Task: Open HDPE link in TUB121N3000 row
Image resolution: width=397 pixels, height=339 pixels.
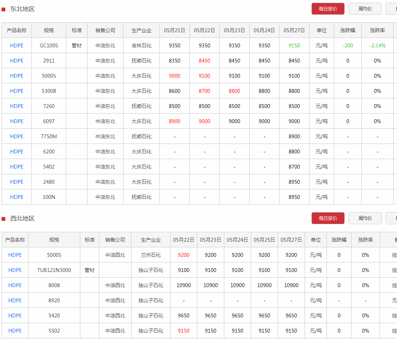Action: (x=15, y=270)
